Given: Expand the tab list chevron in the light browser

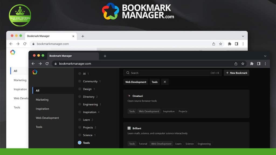Looking at the screenshot, I should click(243, 36).
